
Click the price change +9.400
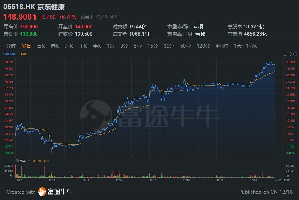pos(47,17)
